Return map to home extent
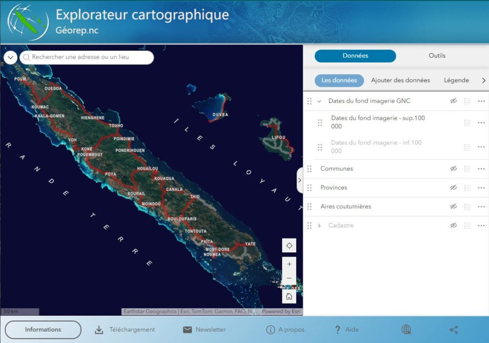 [x=289, y=296]
